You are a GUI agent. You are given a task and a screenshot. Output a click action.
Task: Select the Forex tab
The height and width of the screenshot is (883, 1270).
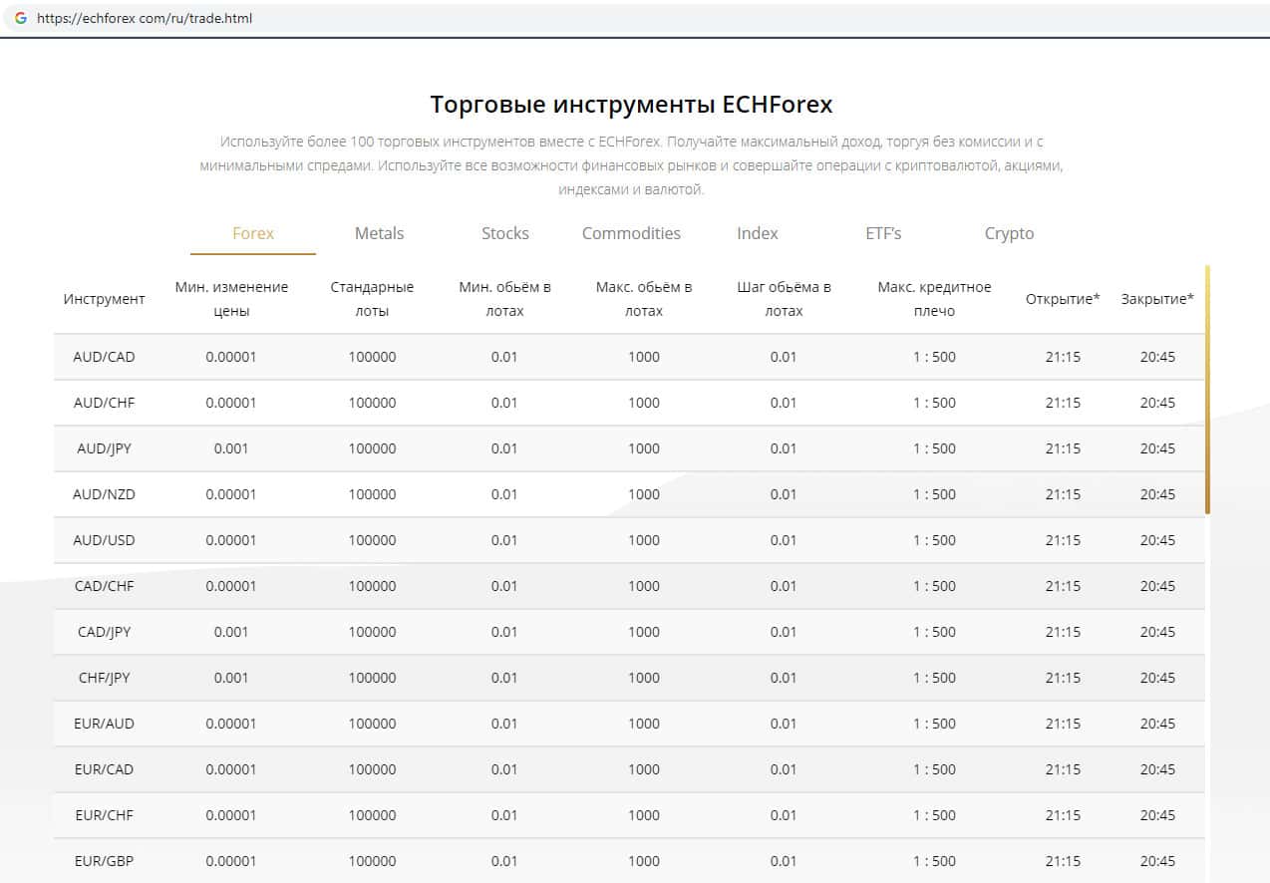pos(253,233)
